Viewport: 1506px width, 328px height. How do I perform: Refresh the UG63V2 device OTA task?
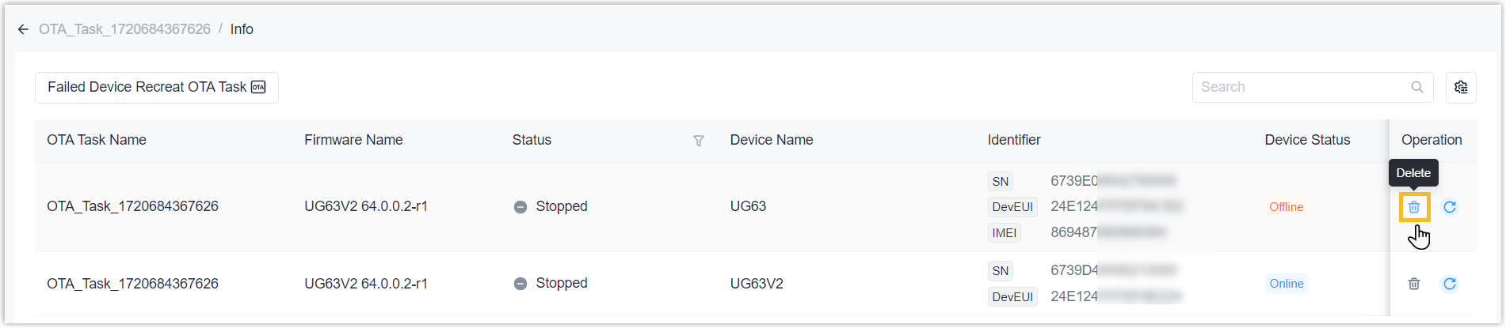[1450, 284]
